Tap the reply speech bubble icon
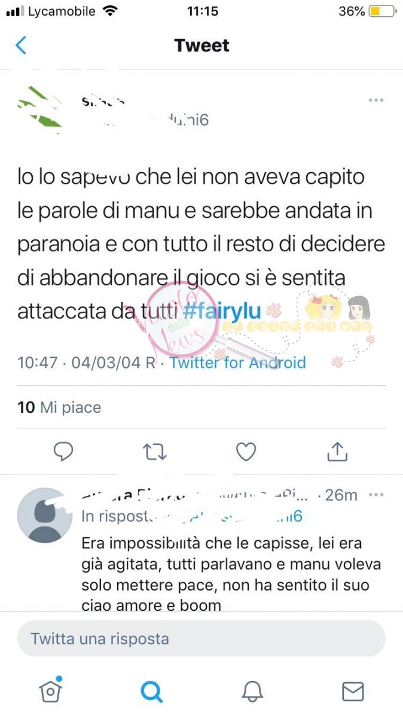This screenshot has width=403, height=718. click(x=63, y=452)
